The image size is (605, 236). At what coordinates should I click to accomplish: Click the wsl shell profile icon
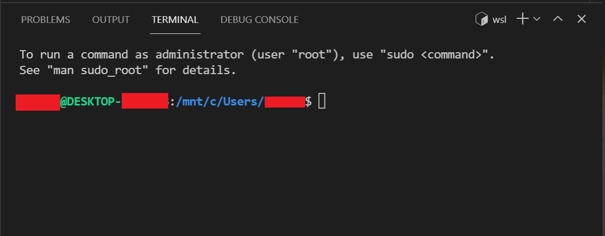482,19
